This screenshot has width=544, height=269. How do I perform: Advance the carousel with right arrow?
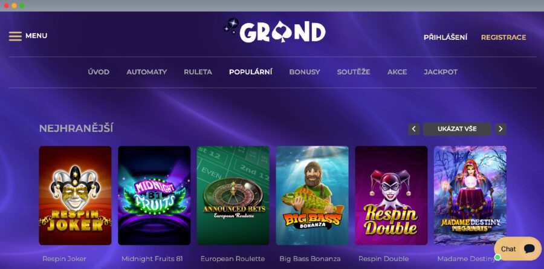click(x=500, y=129)
